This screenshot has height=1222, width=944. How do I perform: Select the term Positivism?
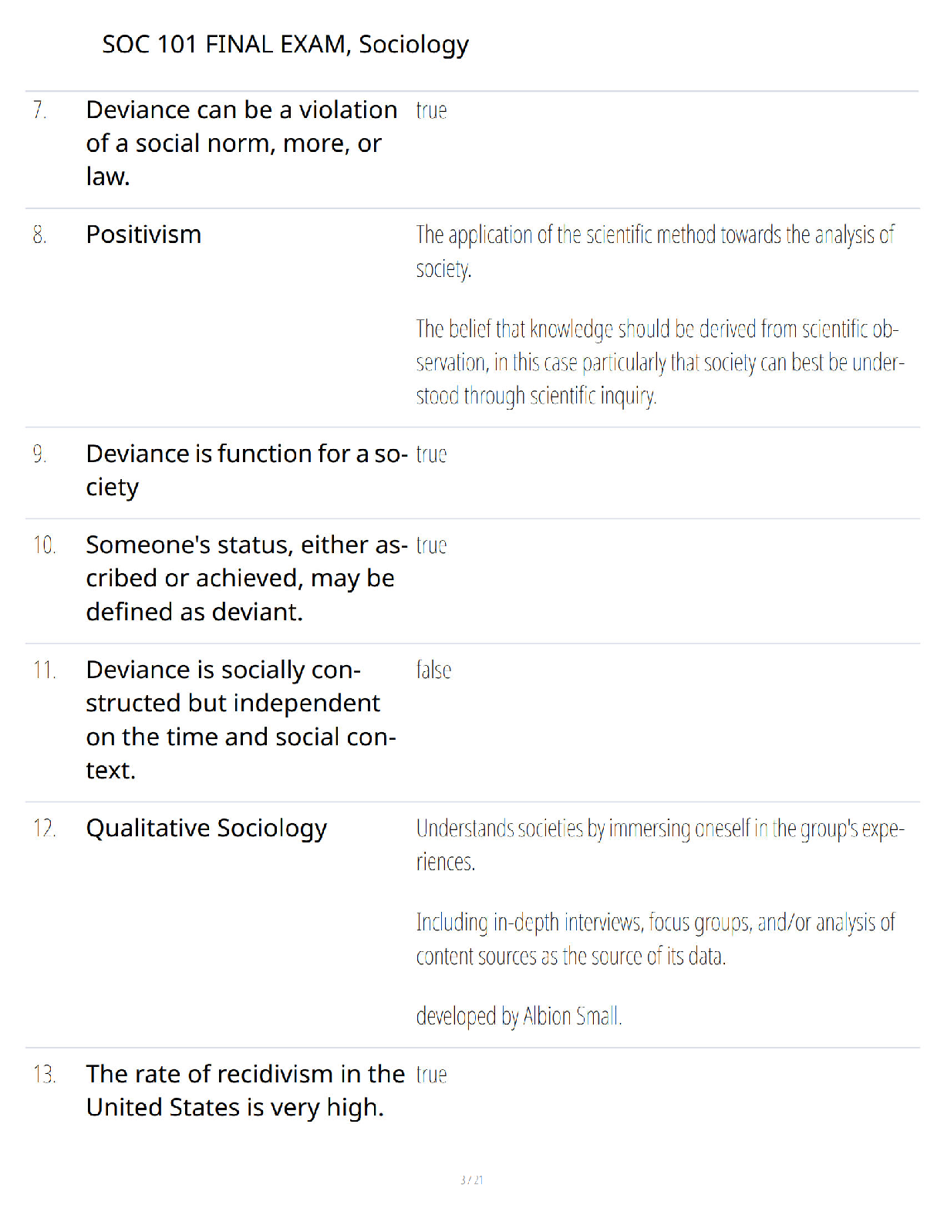pos(143,235)
